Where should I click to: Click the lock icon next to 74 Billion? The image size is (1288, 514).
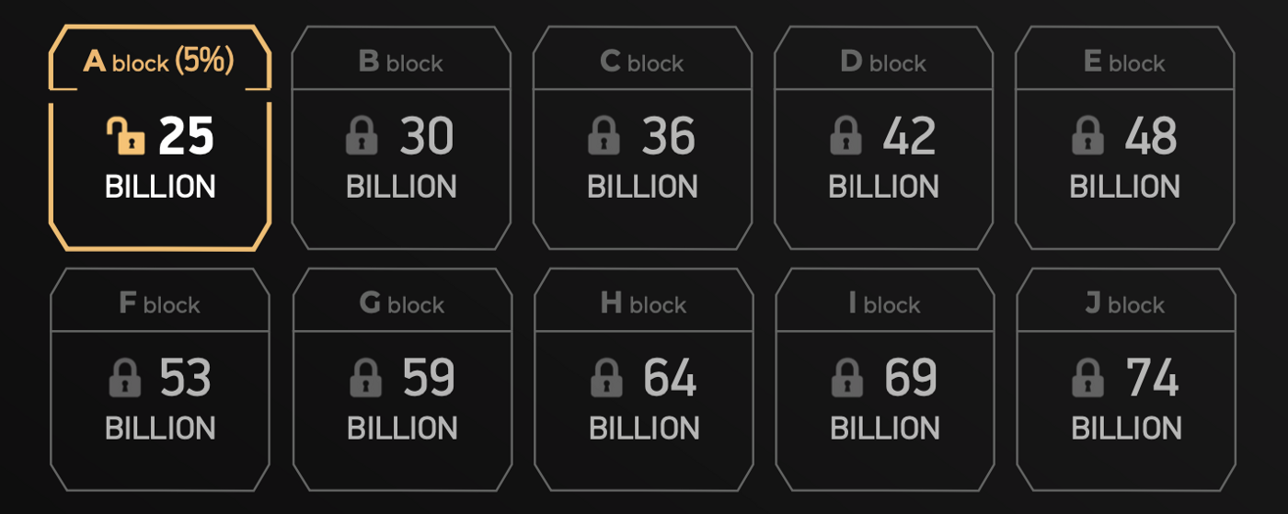click(x=1089, y=378)
